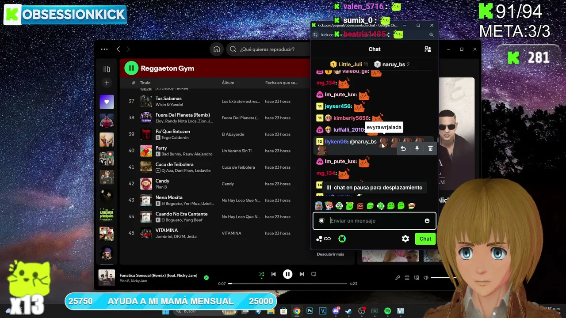The width and height of the screenshot is (566, 318).
Task: Open username kimberly5656 in chat
Action: [x=351, y=118]
